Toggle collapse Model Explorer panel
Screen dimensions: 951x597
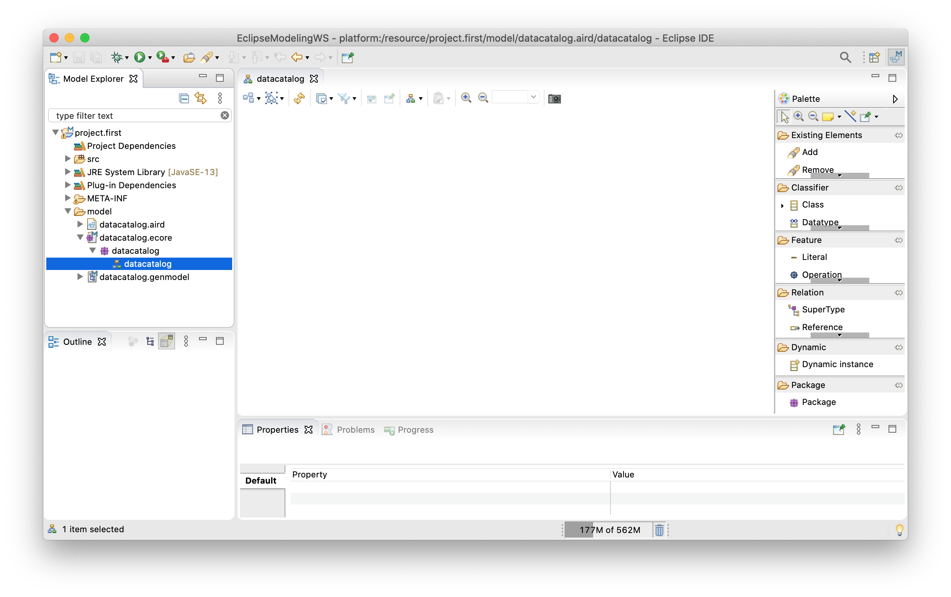pos(204,77)
